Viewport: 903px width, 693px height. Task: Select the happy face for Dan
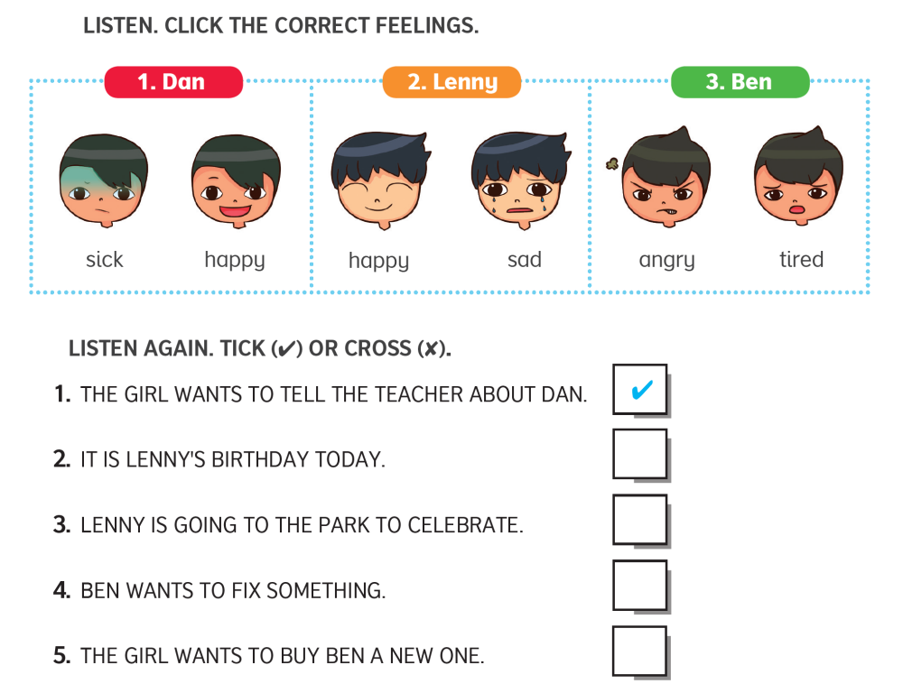click(x=235, y=180)
